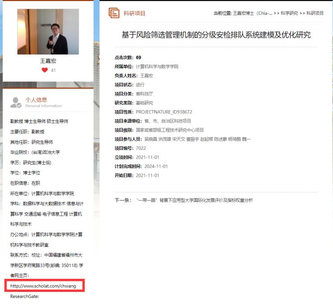This screenshot has width=333, height=304.
Task: Click the orange 科研项目 section icon
Action: (x=114, y=13)
